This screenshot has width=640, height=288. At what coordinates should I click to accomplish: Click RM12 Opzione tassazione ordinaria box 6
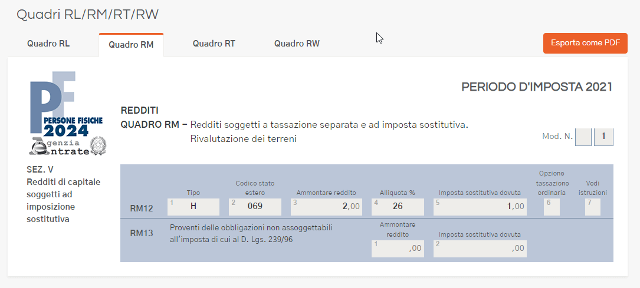(552, 207)
